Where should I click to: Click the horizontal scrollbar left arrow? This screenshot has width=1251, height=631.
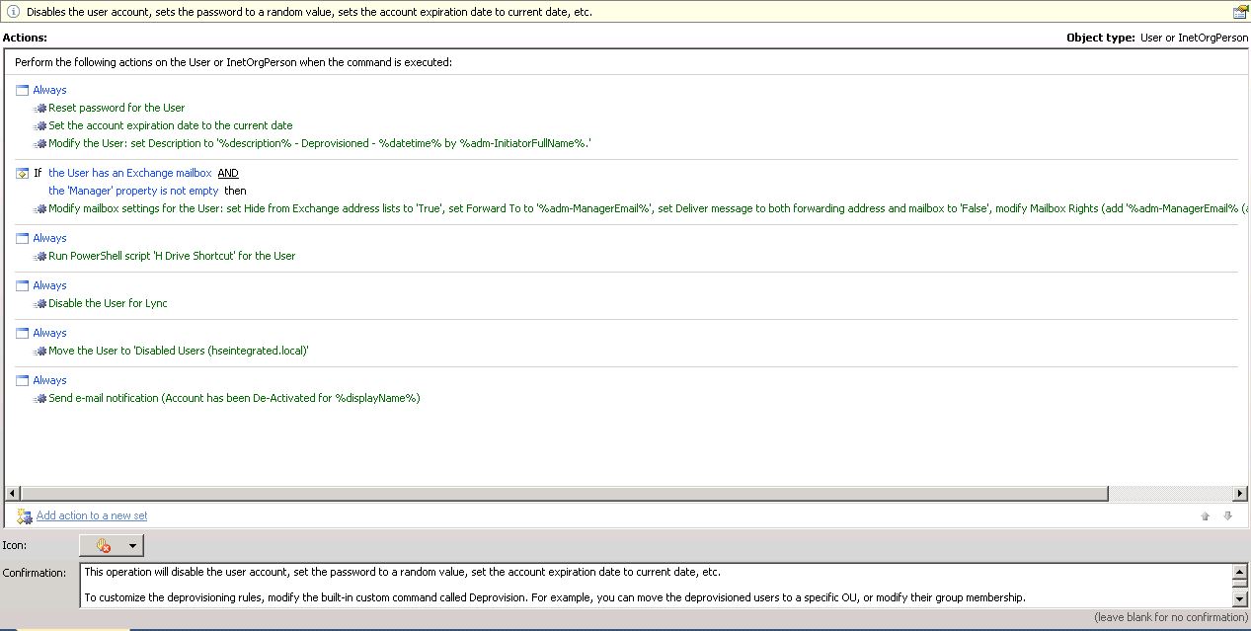[x=13, y=493]
